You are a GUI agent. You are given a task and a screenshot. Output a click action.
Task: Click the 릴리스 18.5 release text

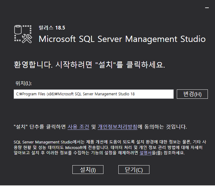pyautogui.click(x=52, y=28)
